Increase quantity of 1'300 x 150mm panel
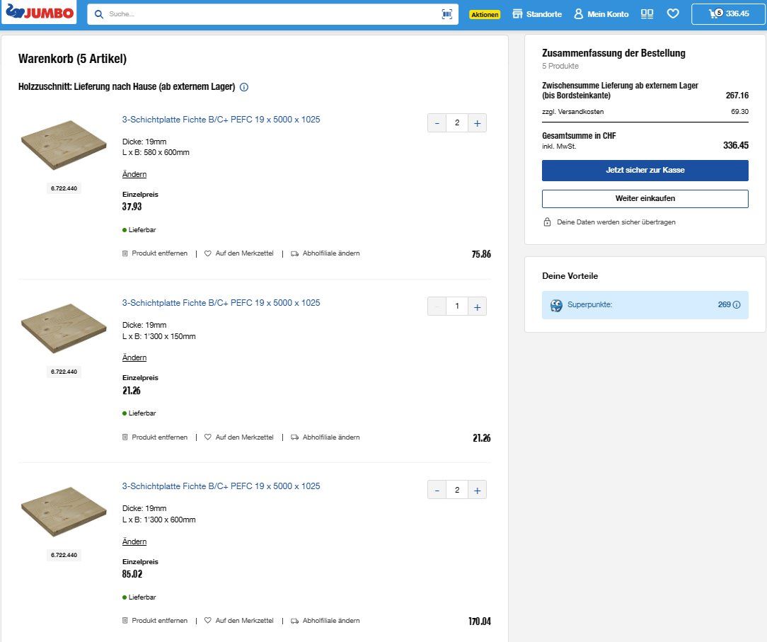The height and width of the screenshot is (642, 767). (477, 306)
